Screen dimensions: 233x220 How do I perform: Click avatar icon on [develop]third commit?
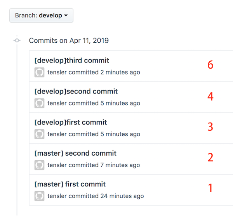click(x=39, y=72)
